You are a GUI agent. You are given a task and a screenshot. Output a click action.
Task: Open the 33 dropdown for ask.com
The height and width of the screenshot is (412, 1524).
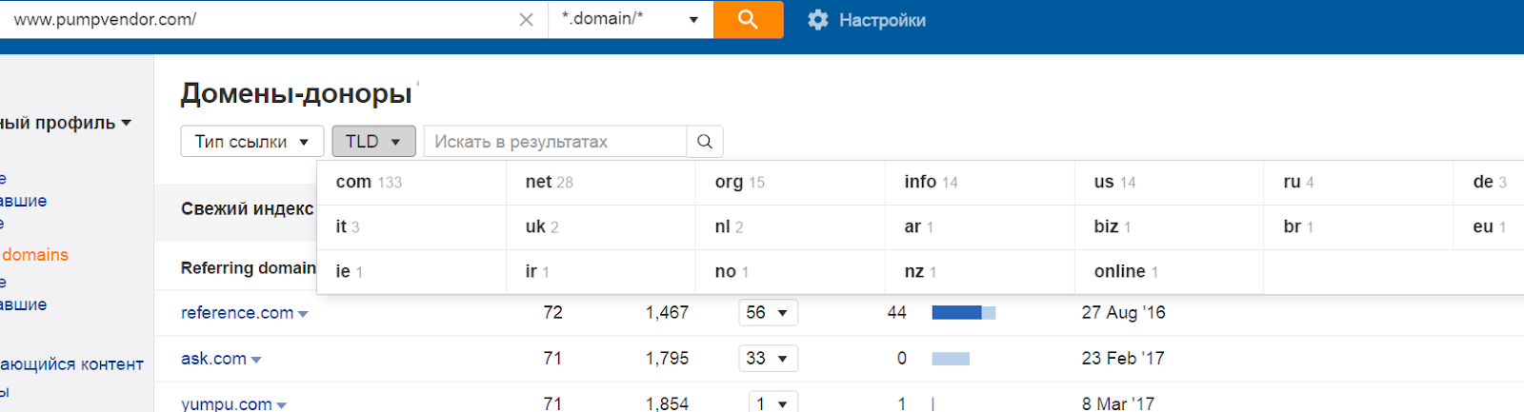768,359
